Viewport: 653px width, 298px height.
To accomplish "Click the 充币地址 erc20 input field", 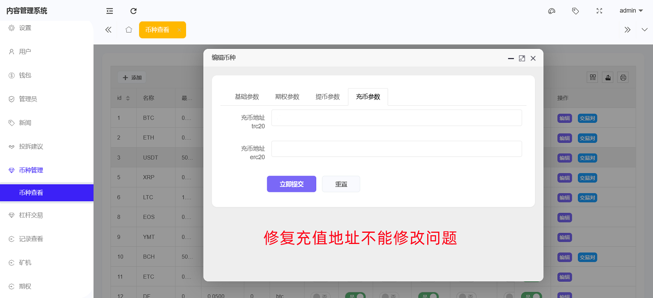I will pos(396,149).
